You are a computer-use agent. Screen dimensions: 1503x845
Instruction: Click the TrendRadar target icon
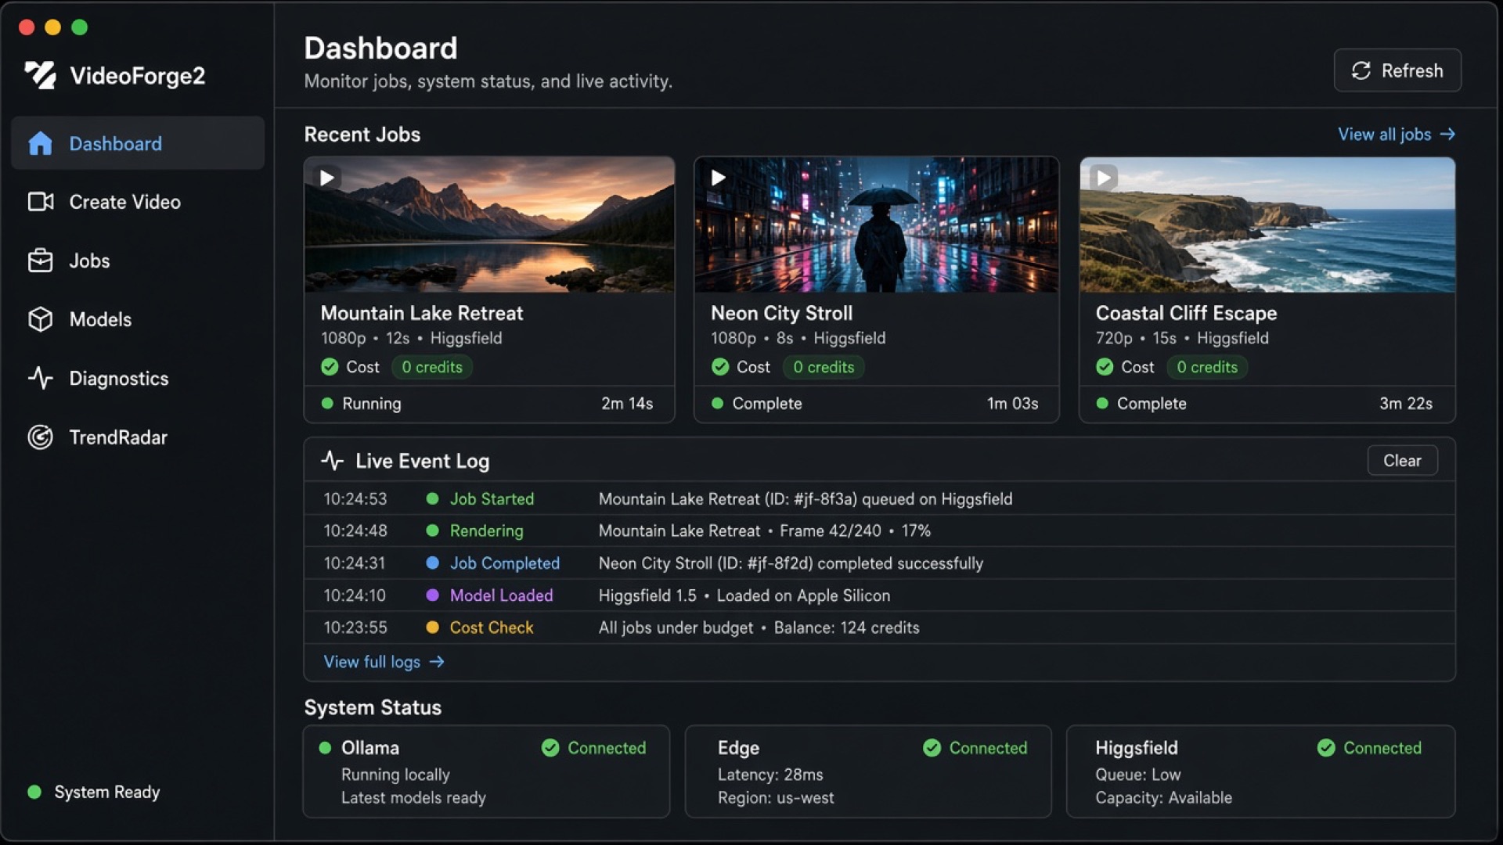40,437
